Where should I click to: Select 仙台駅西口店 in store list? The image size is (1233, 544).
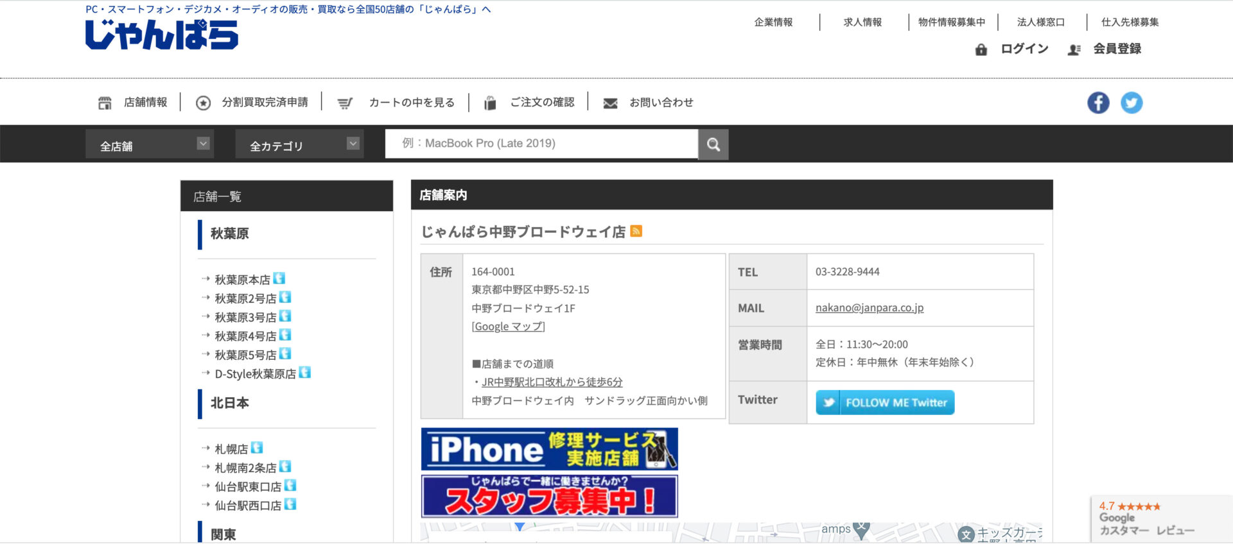[x=248, y=506]
